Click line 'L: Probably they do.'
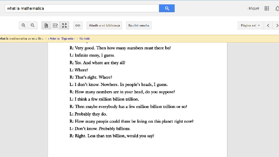 pos(88,114)
